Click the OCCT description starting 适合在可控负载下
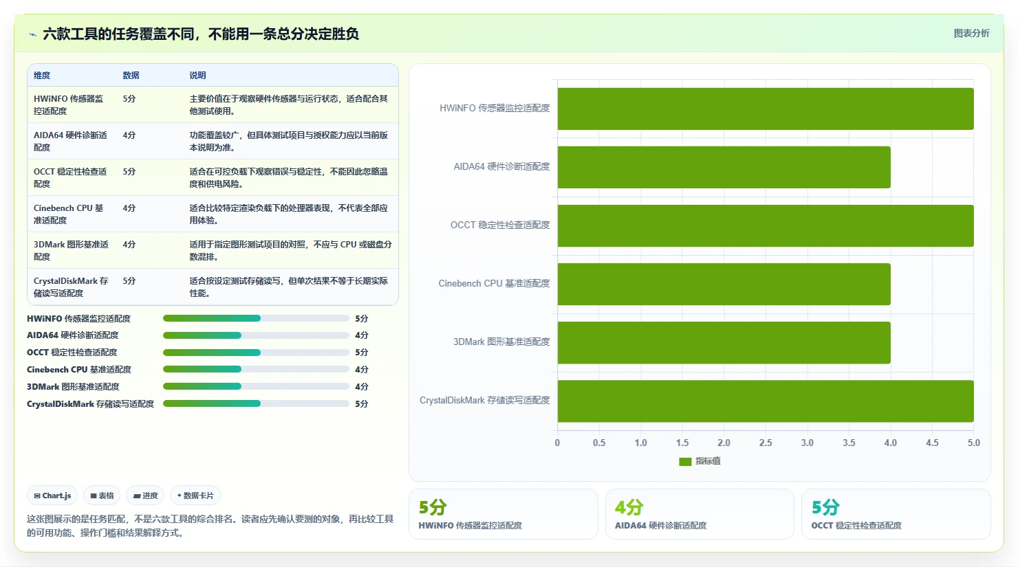 [289, 177]
